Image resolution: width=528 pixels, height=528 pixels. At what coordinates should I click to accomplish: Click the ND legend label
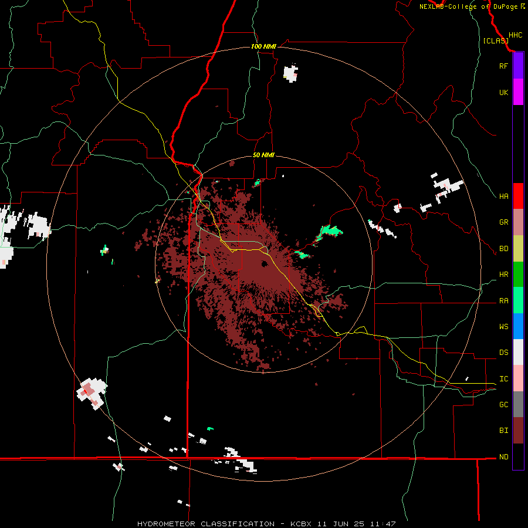pos(503,457)
